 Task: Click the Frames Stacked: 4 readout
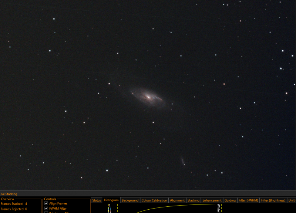click(x=14, y=204)
